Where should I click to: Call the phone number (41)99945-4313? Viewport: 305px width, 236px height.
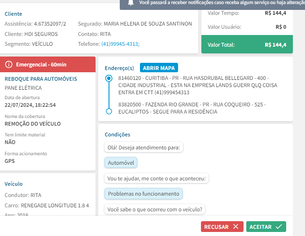(x=120, y=44)
